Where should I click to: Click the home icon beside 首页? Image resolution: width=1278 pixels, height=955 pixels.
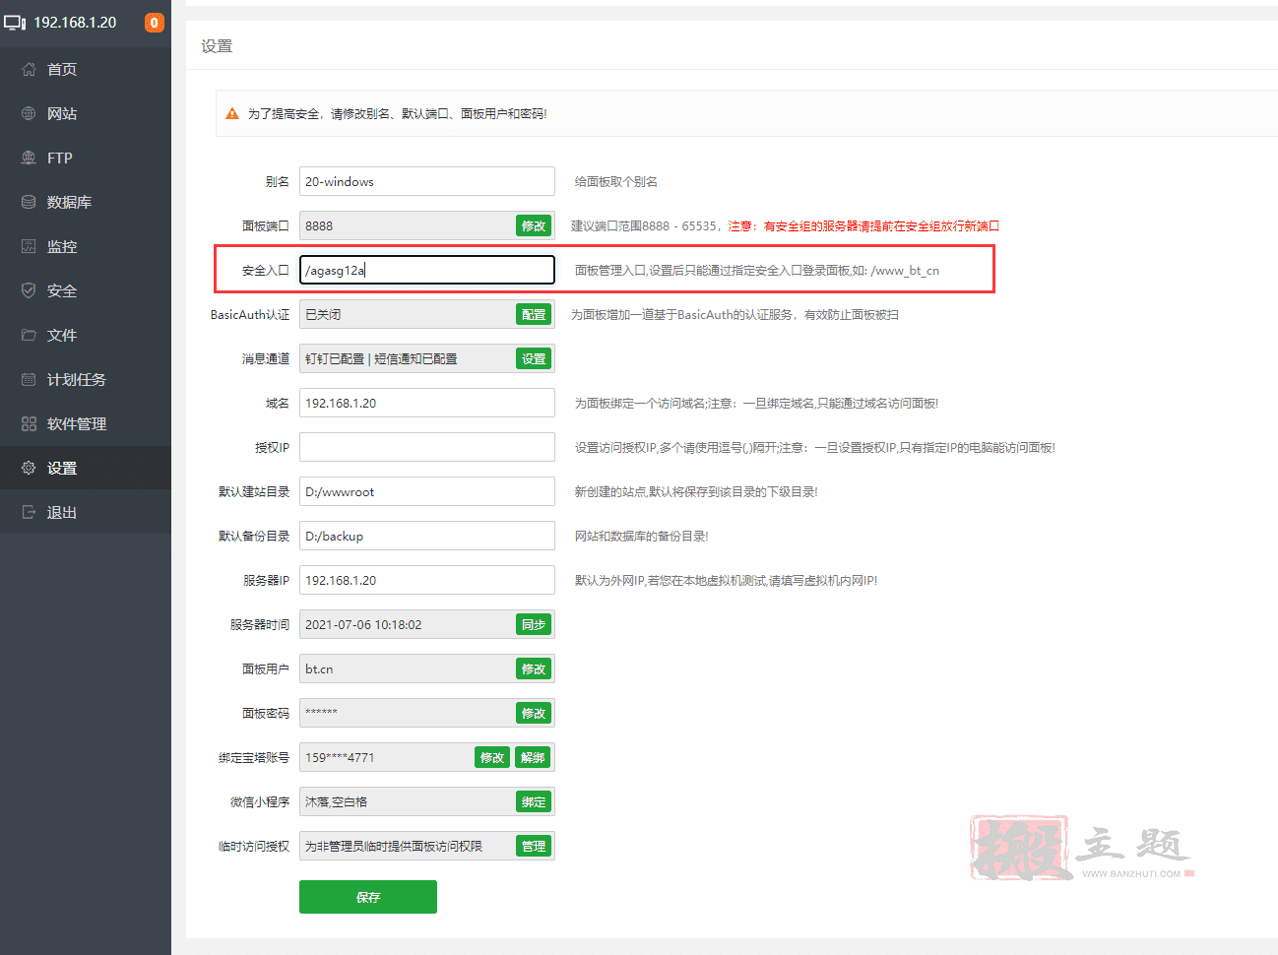(x=29, y=69)
